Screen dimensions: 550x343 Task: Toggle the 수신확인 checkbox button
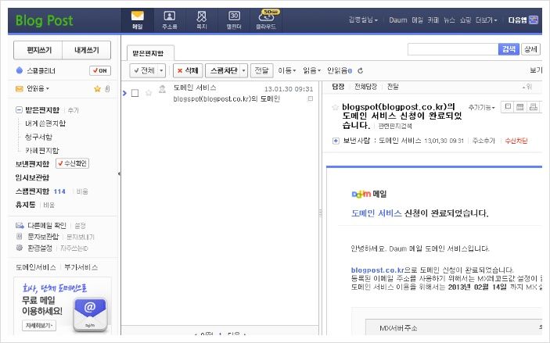coord(73,163)
